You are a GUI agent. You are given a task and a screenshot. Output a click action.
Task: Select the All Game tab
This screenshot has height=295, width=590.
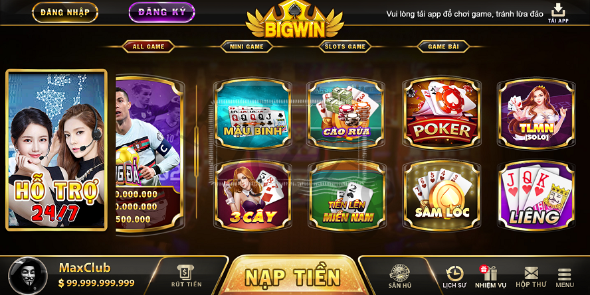point(148,46)
